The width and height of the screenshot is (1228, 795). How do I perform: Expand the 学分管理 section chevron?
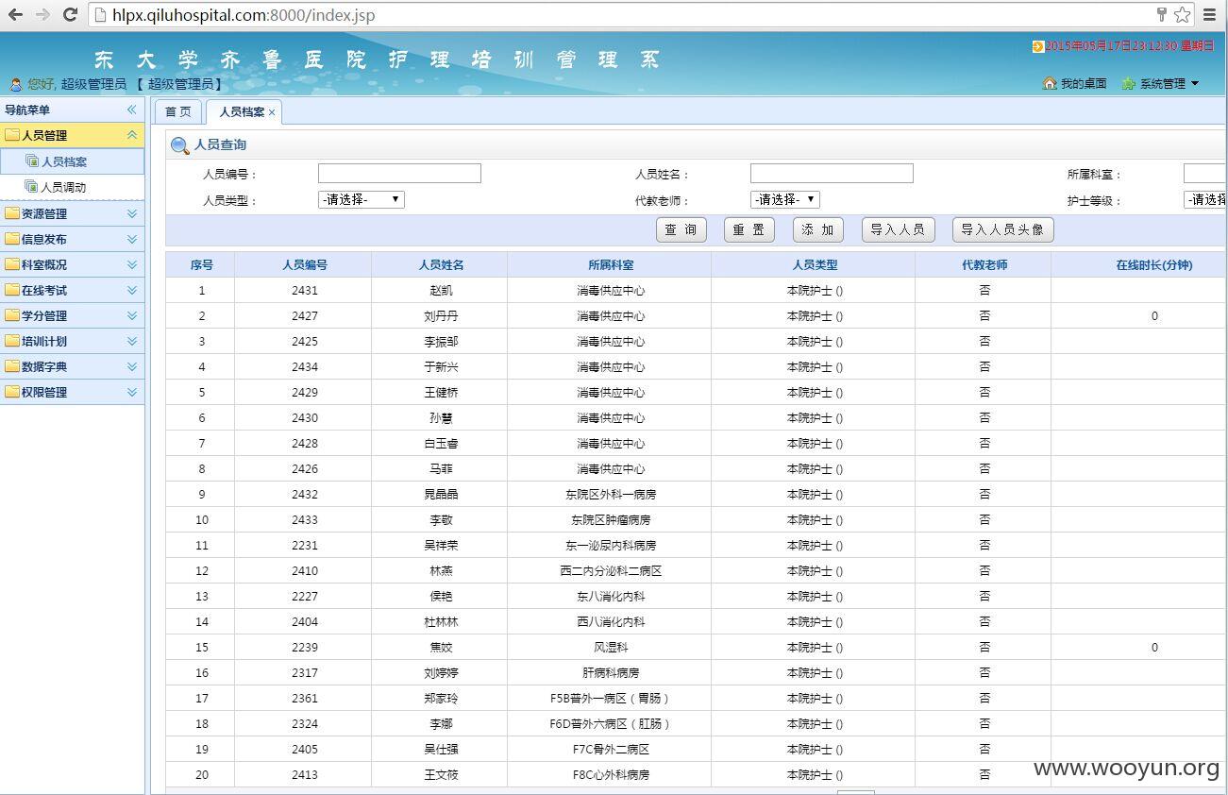[132, 315]
